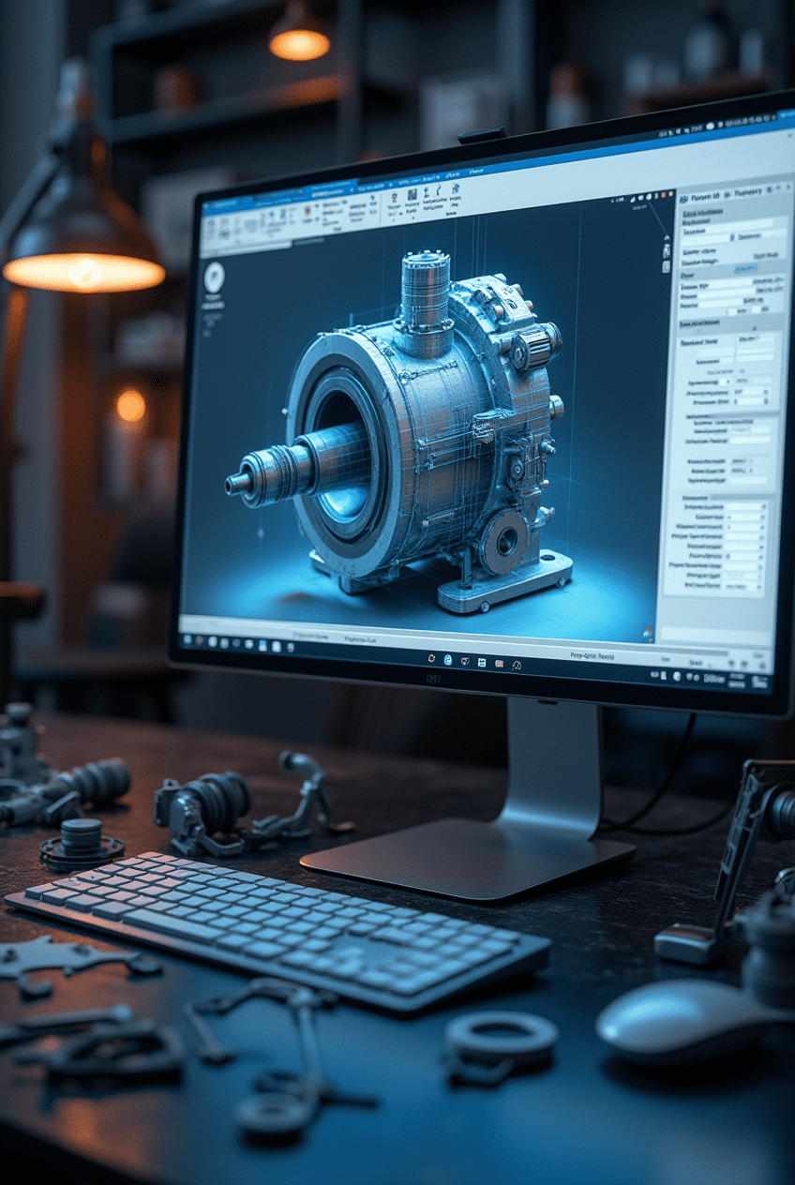
Task: Open the blue circular app in the taskbar center
Action: pyautogui.click(x=447, y=660)
